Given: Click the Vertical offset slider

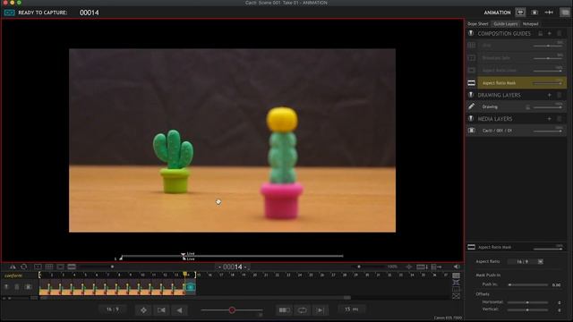Looking at the screenshot, I should 527,309.
